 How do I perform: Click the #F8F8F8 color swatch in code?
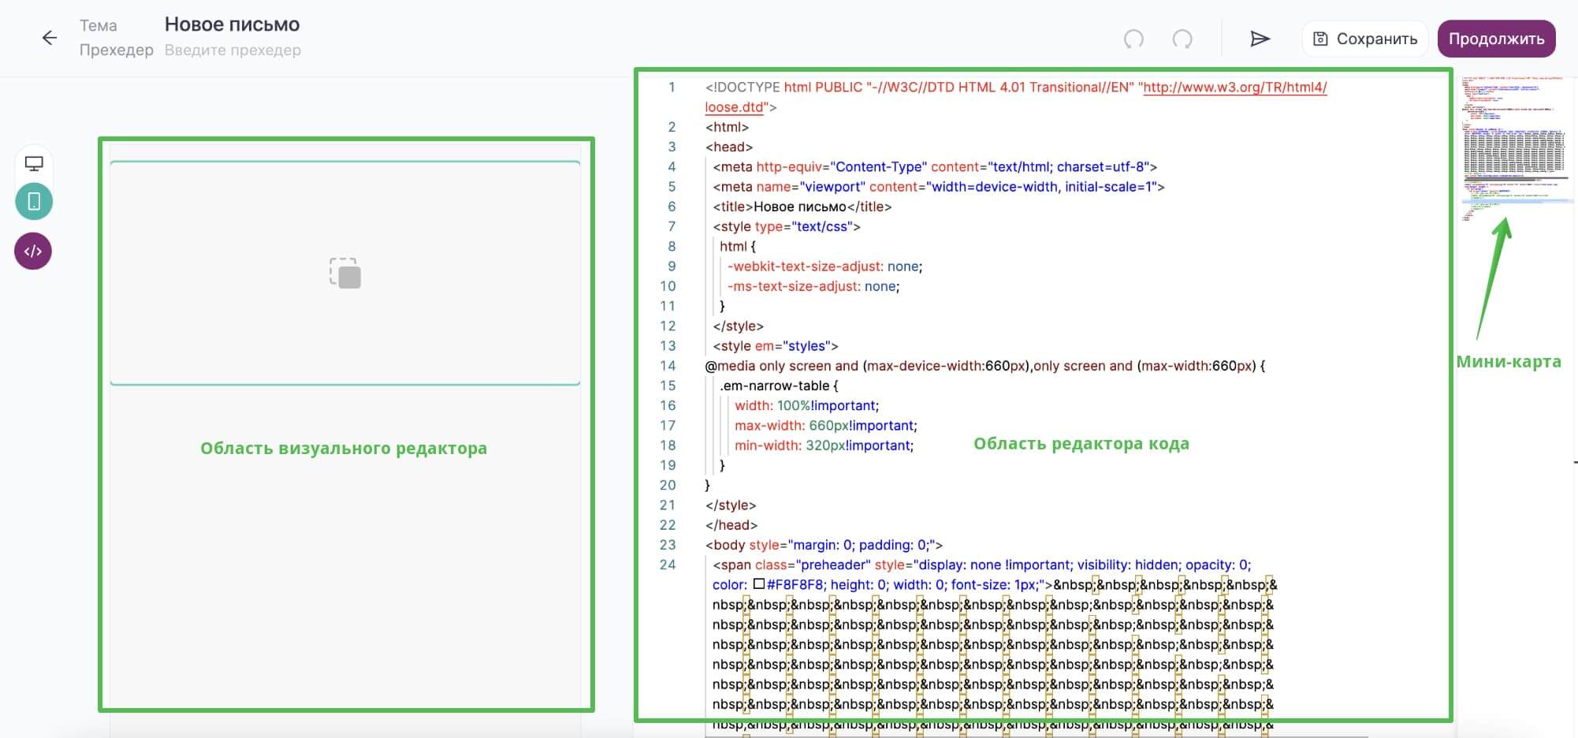[x=759, y=584]
